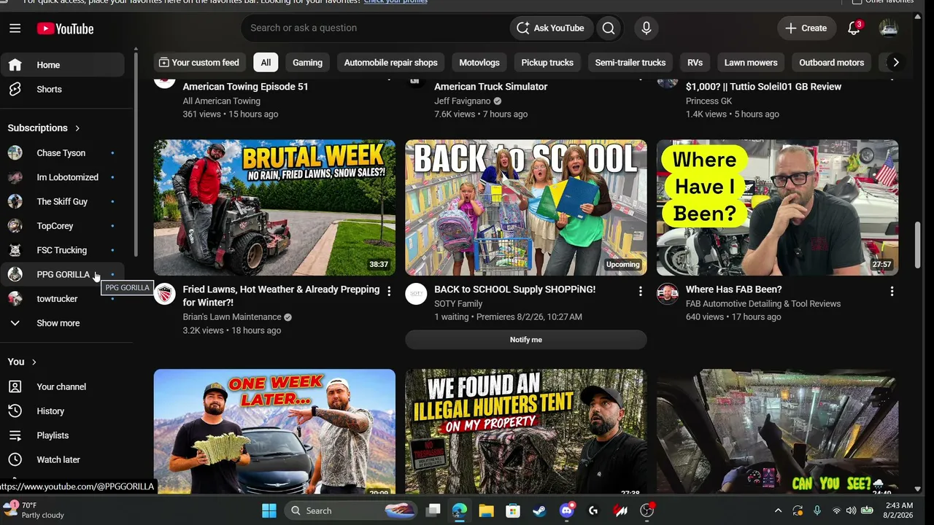
Task: Open the TopCorey subscription
Action: coord(63,226)
